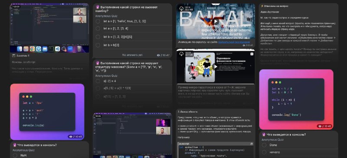Copy code using the javascript block icon
The width and height of the screenshot is (347, 158).
[x=252, y=144]
